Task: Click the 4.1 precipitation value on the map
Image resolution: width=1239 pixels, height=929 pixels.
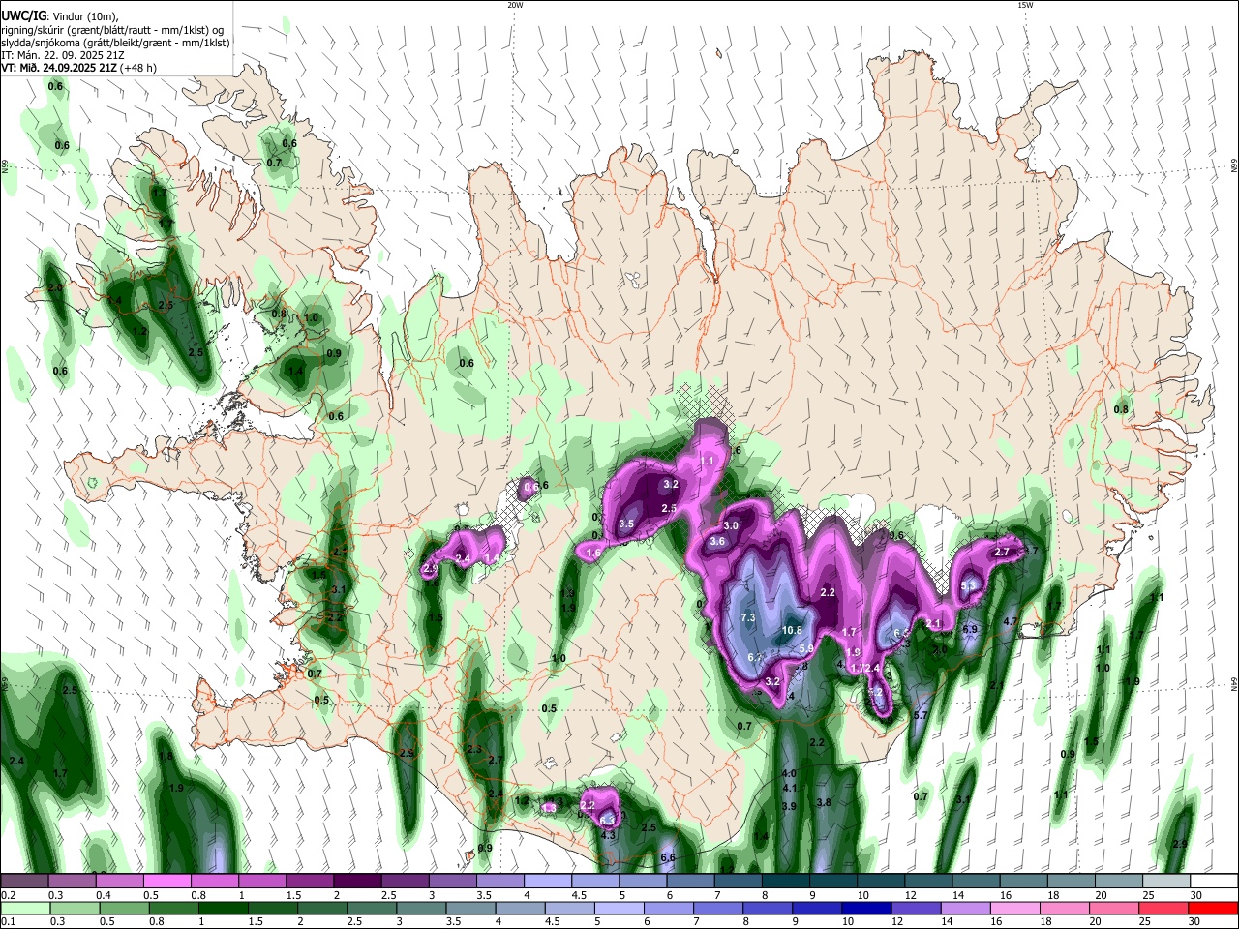Action: coord(789,789)
